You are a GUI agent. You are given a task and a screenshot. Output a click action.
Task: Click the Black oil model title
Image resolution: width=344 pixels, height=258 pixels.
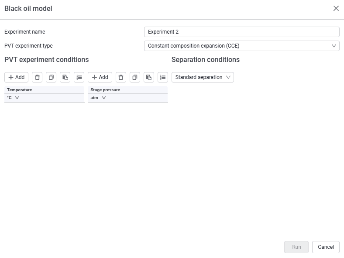click(28, 9)
